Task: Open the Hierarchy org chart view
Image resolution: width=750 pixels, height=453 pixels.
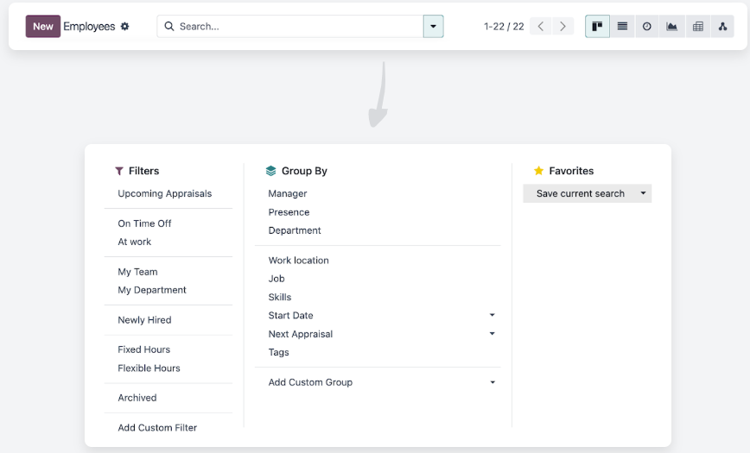Action: coord(722,27)
